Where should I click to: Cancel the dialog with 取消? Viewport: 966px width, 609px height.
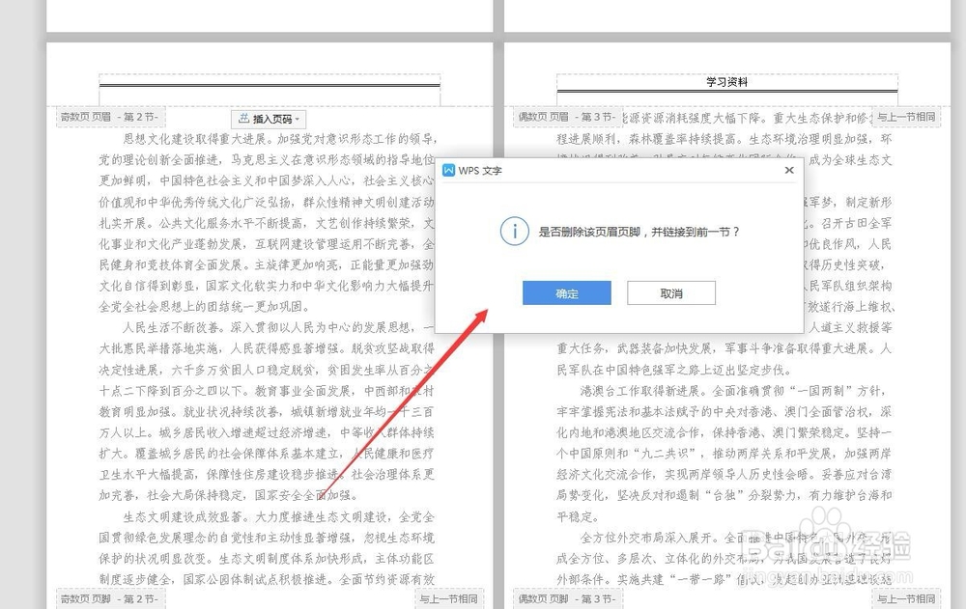coord(670,292)
